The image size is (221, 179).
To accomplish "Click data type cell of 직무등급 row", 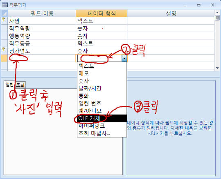I will [x=101, y=43].
